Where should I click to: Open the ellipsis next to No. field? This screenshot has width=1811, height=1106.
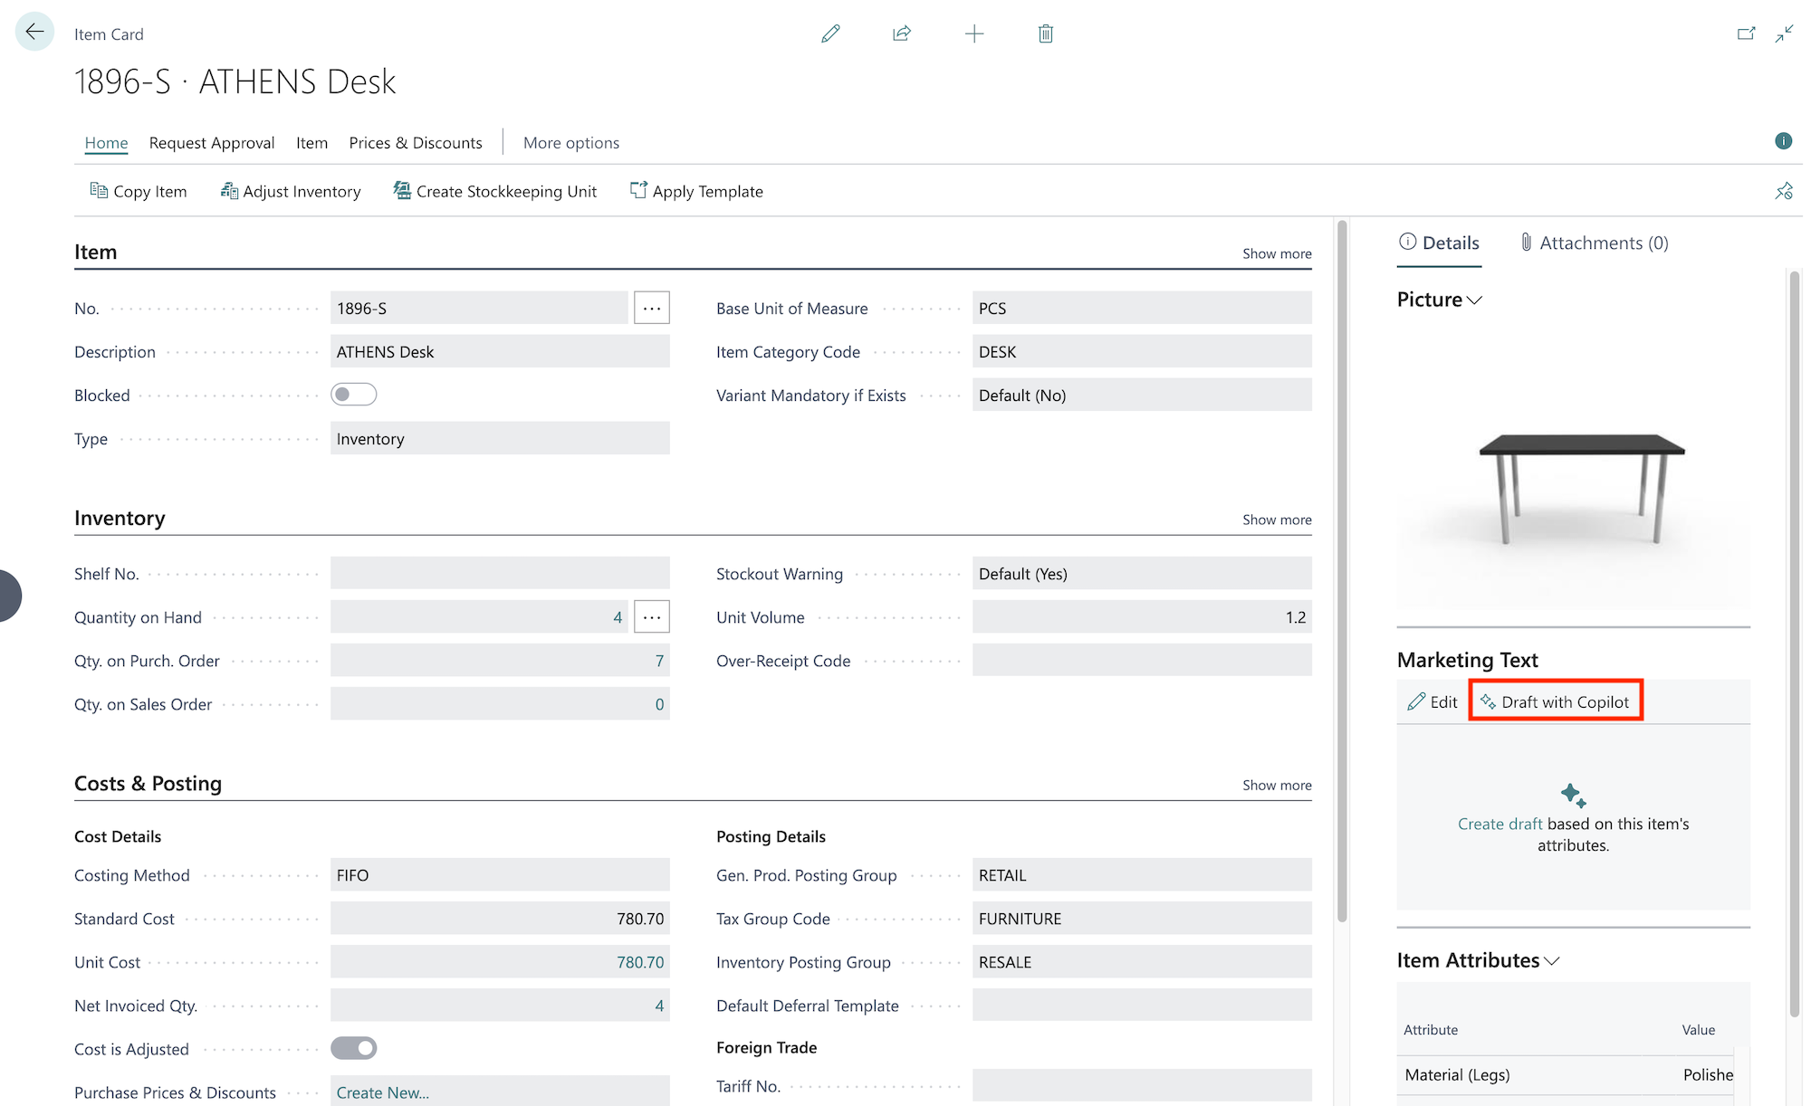pos(652,308)
